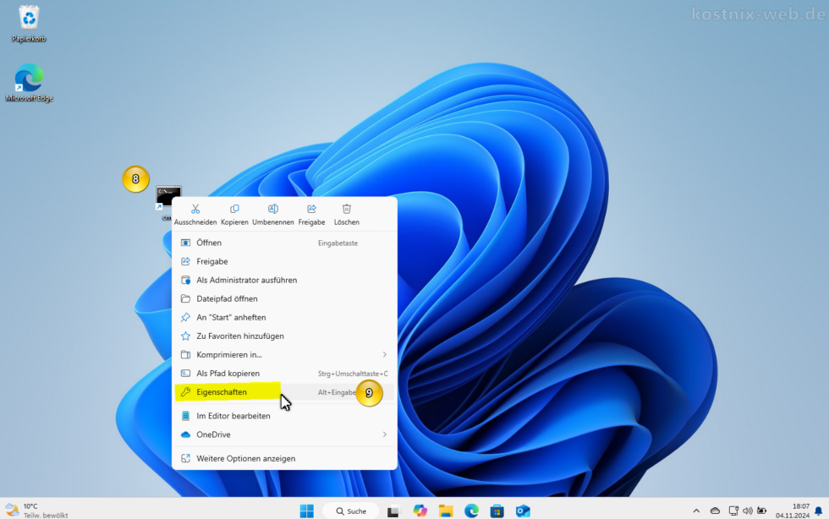Show hidden tray icons chevron

[x=696, y=511]
